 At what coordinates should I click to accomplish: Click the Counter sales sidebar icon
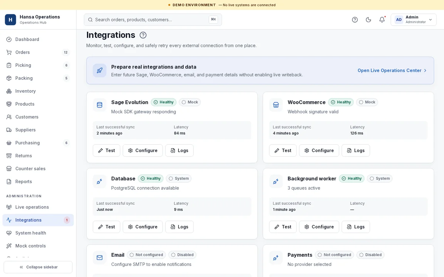coord(9,169)
